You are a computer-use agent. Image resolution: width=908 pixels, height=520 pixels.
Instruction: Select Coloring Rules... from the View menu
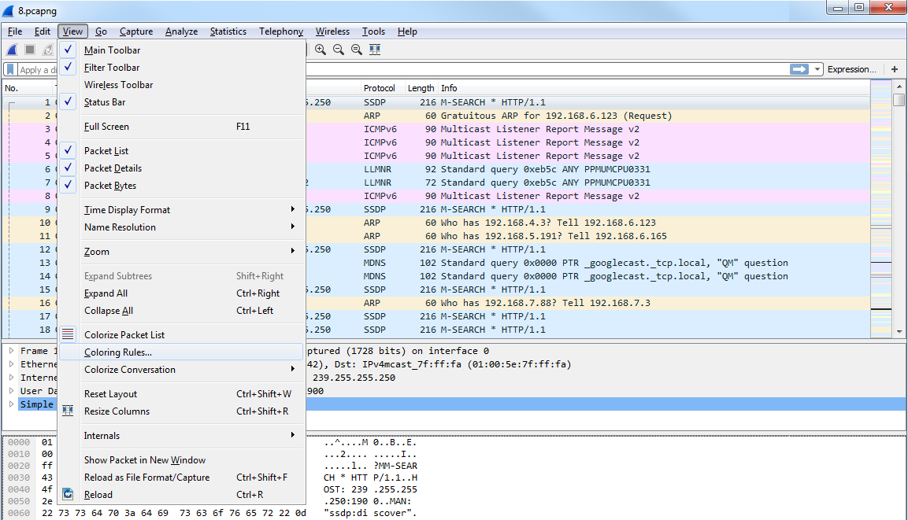coord(118,352)
